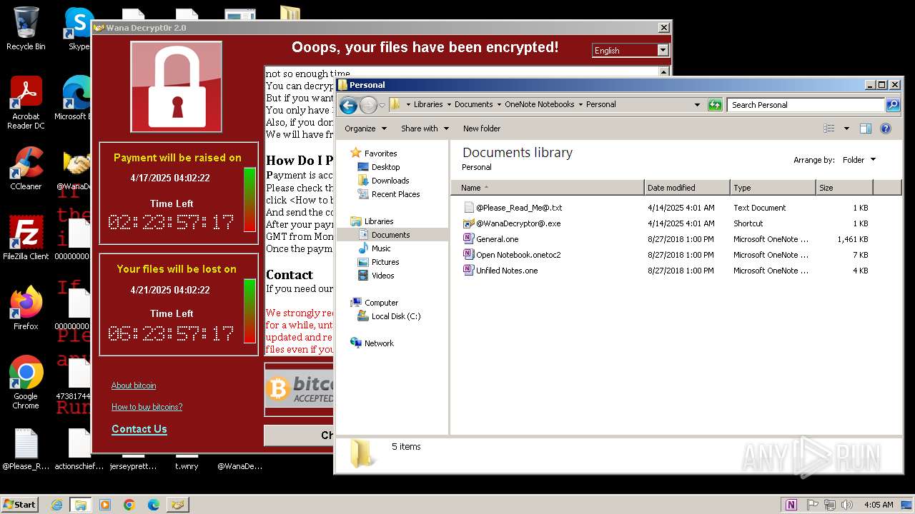Open the English language dropdown
This screenshot has width=915, height=514.
pyautogui.click(x=630, y=50)
